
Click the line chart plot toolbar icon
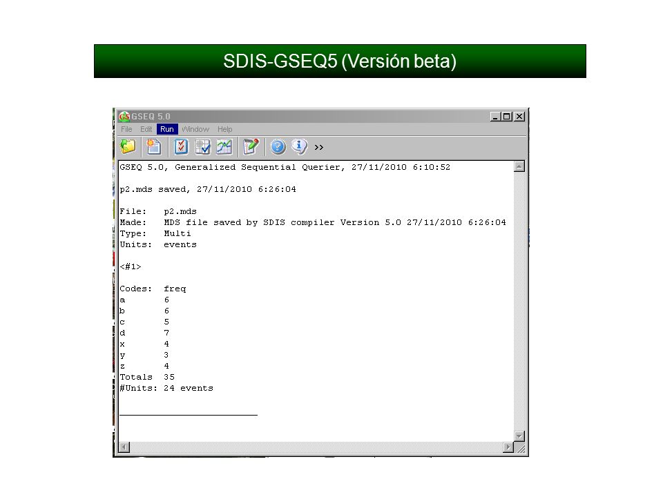(224, 146)
